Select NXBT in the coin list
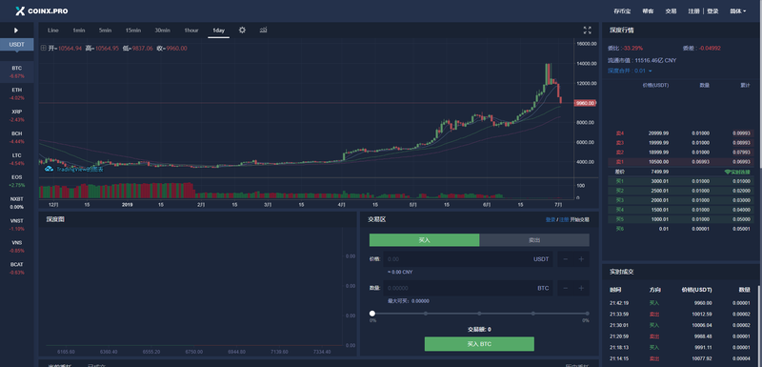The height and width of the screenshot is (367, 762). (x=16, y=203)
